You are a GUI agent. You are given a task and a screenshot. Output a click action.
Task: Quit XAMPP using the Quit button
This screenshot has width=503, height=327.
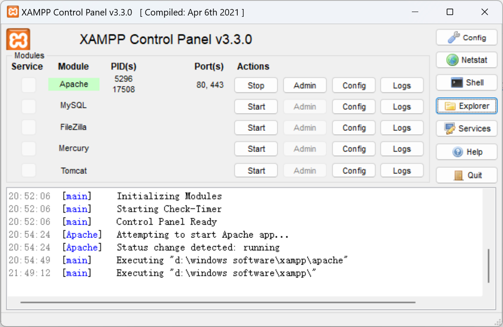click(467, 175)
